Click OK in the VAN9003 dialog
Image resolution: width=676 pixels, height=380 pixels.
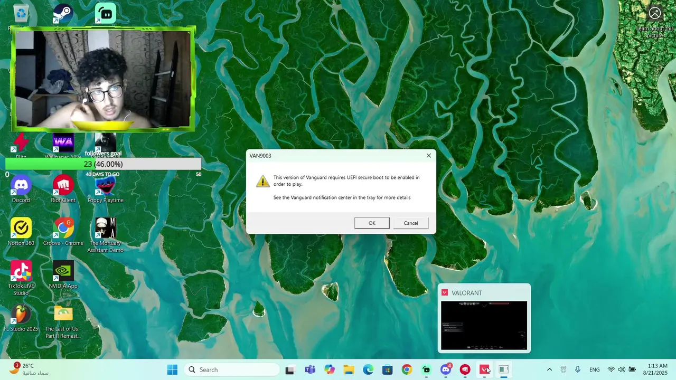(x=372, y=223)
